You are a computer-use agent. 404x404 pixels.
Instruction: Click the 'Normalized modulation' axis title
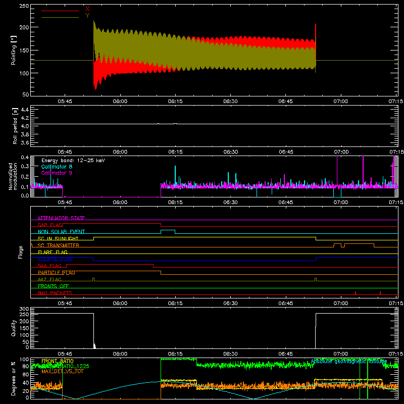[x=13, y=176]
